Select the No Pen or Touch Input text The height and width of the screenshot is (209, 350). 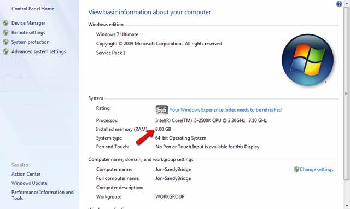[x=207, y=147]
